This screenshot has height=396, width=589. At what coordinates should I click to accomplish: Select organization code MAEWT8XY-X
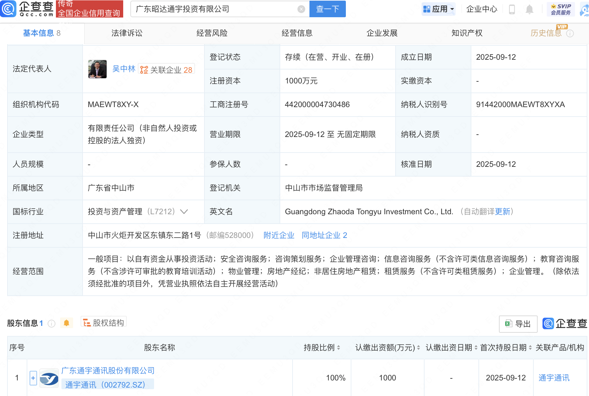(113, 105)
